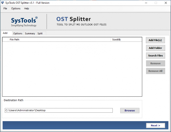Click the File Path column header
Viewport: 171px width, 132px height.
click(60, 40)
